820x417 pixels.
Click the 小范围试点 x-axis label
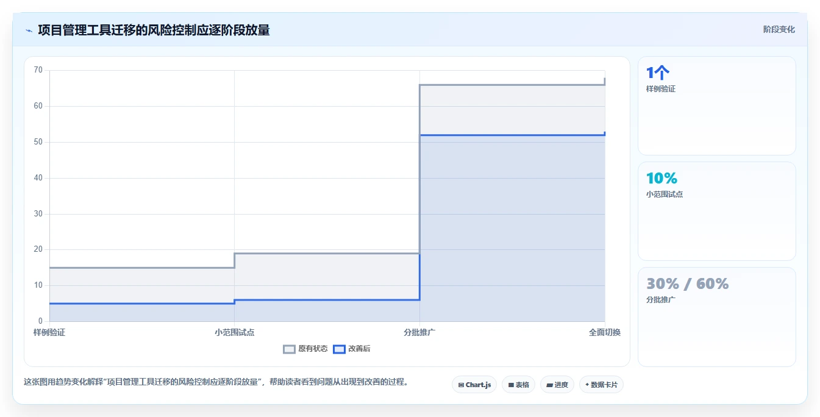point(235,332)
